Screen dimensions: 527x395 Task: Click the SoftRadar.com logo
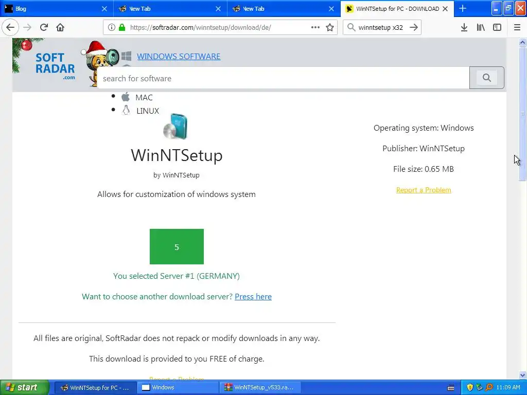pyautogui.click(x=55, y=66)
